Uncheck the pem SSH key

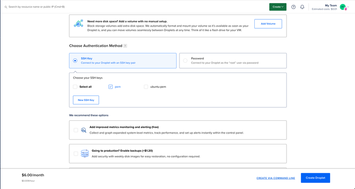[111, 87]
